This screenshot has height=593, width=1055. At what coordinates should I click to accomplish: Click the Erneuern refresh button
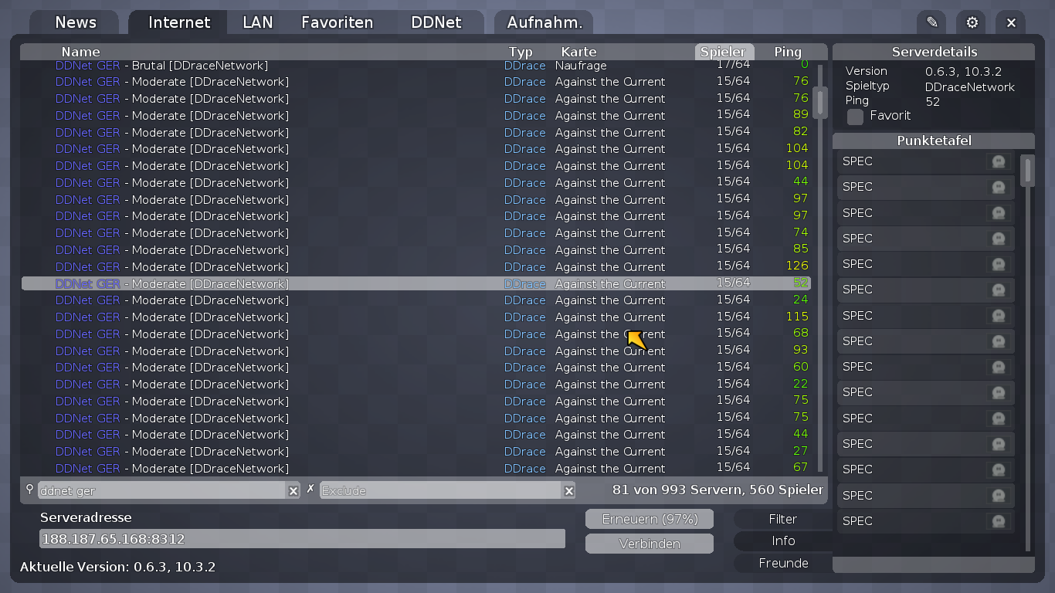pyautogui.click(x=650, y=519)
